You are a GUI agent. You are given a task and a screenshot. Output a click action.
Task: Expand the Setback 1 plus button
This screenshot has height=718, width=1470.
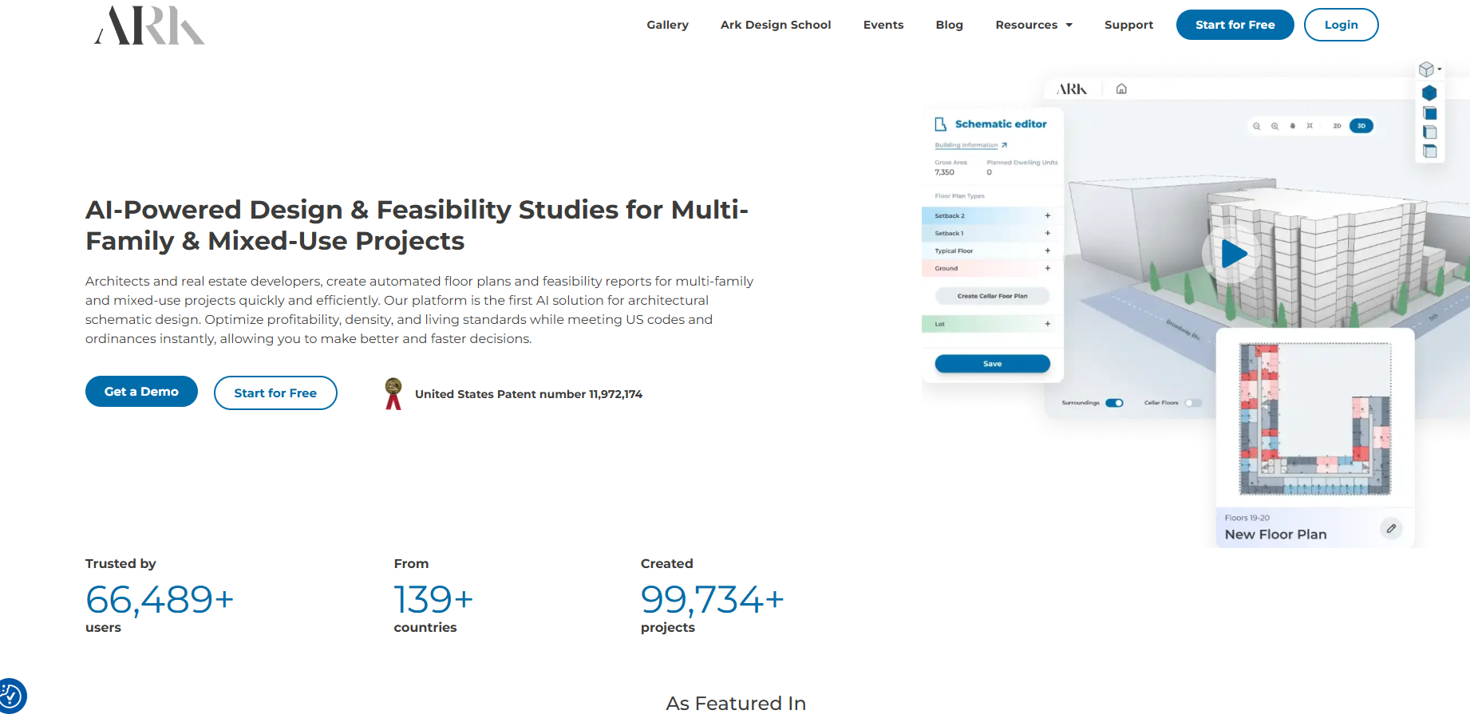(1048, 233)
